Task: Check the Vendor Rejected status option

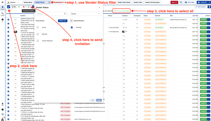Action: coord(38,41)
